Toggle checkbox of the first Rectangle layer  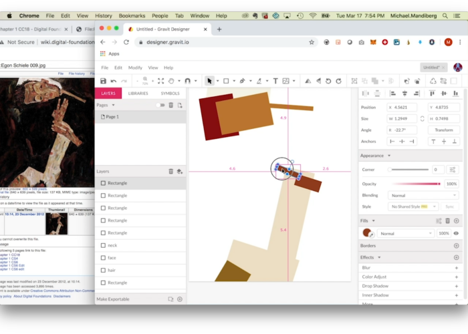[103, 183]
